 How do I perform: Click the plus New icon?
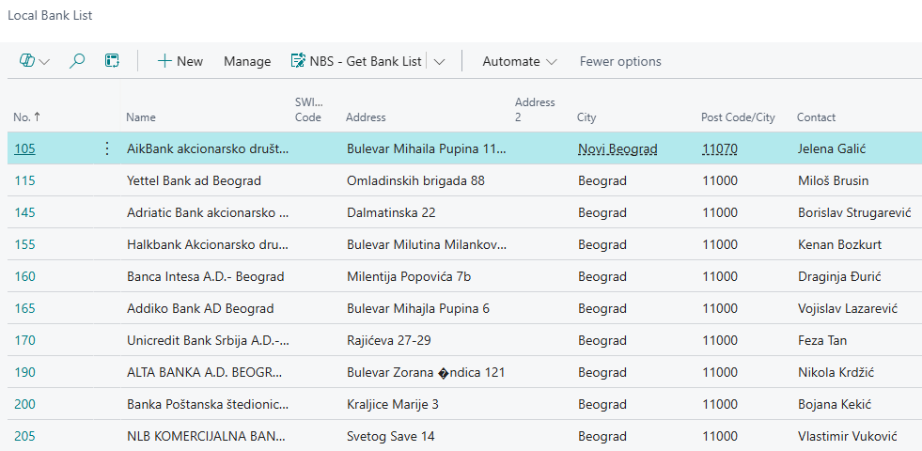164,61
